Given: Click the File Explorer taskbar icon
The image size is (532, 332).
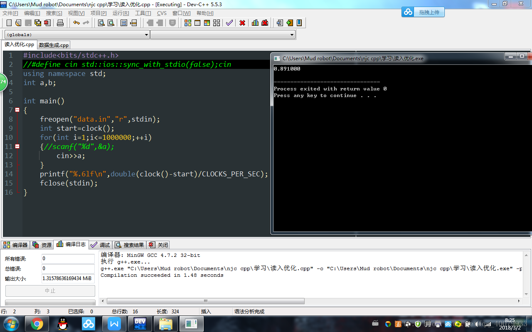Looking at the screenshot, I should coord(166,324).
